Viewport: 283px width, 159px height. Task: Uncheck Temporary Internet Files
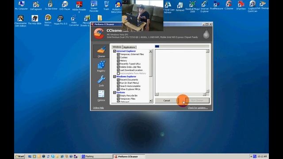pyautogui.click(x=118, y=54)
